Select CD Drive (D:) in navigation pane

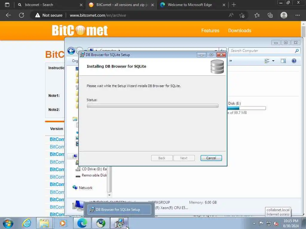[x=91, y=169]
